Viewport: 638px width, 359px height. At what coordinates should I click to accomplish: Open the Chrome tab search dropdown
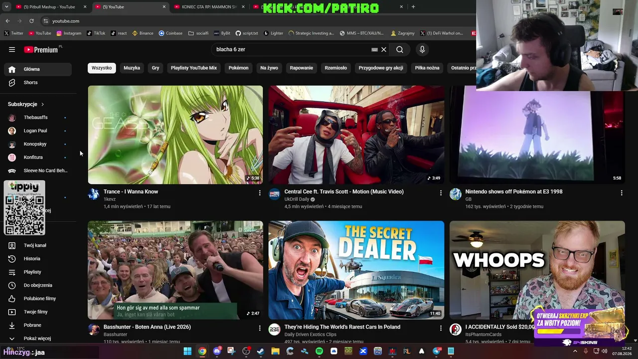tap(6, 7)
